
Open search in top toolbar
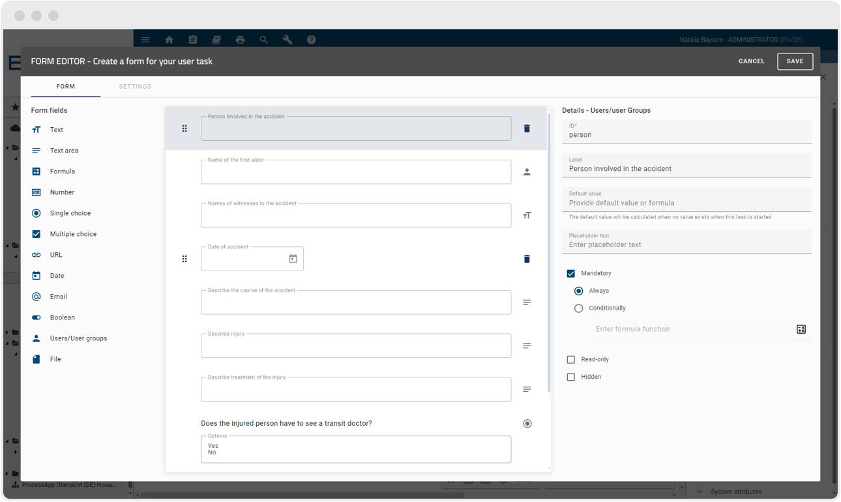(264, 40)
